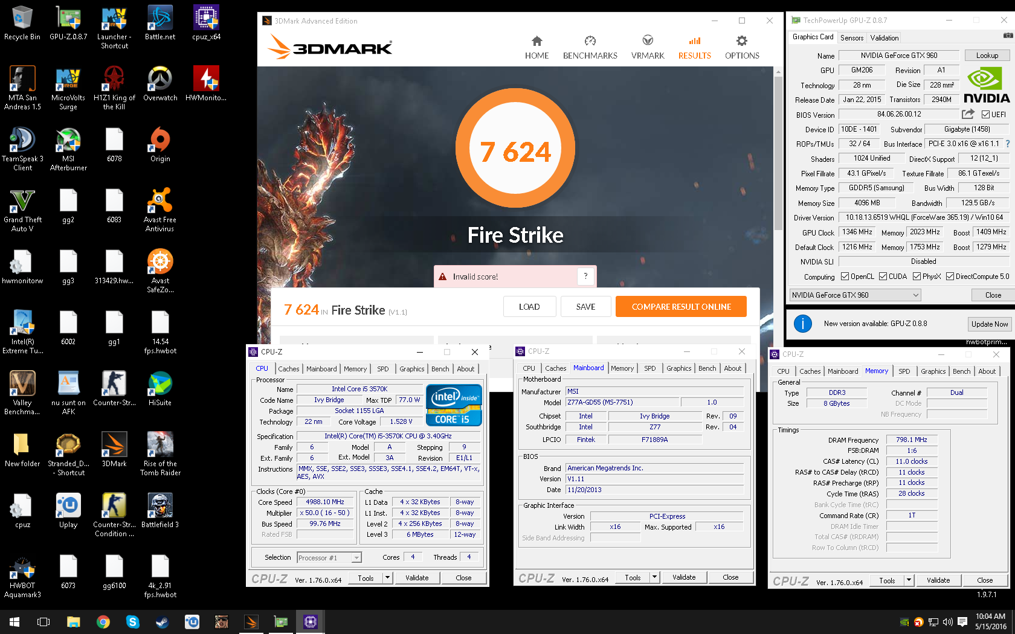
Task: Open the VRMARK section in 3DMark
Action: tap(648, 48)
